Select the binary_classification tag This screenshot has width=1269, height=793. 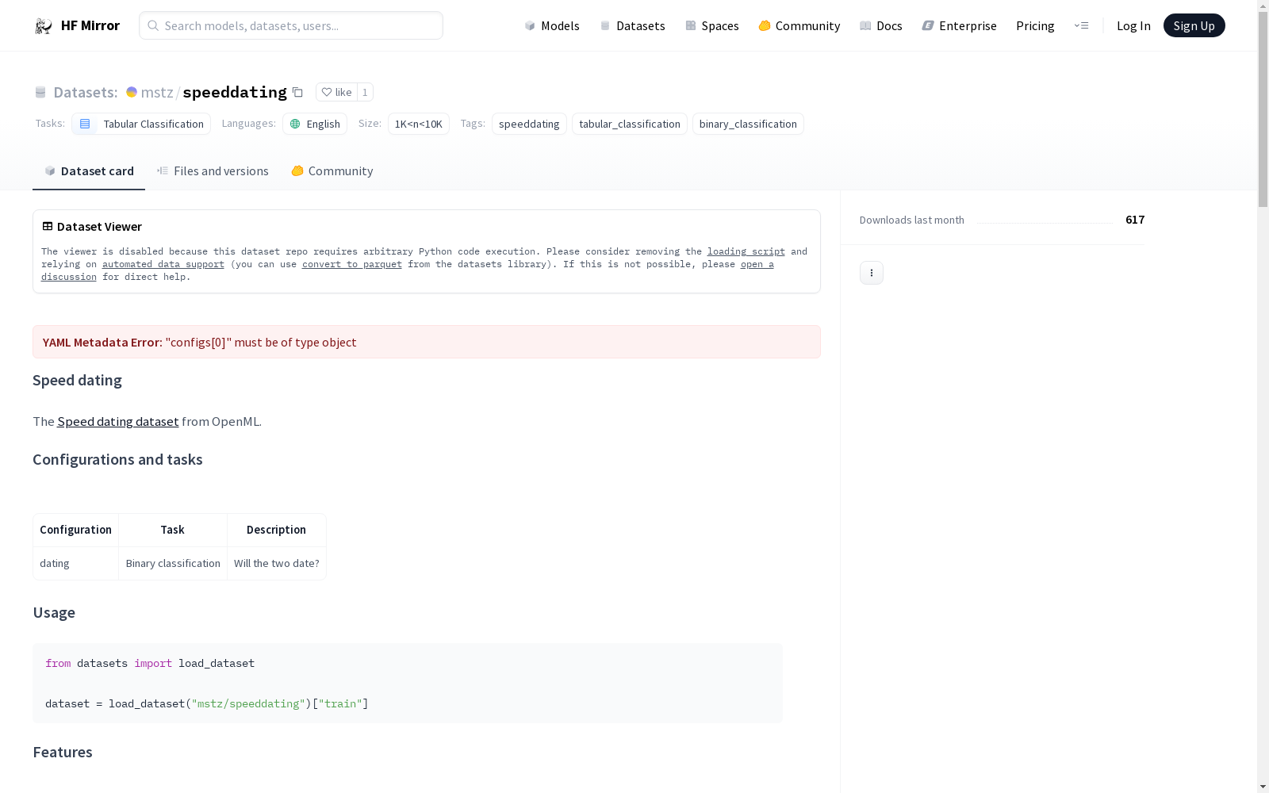(748, 124)
